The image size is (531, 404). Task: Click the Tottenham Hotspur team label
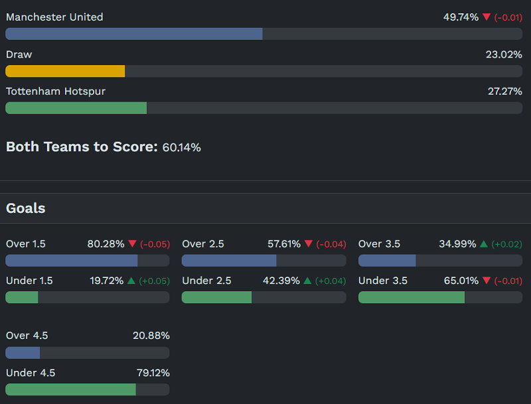56,91
